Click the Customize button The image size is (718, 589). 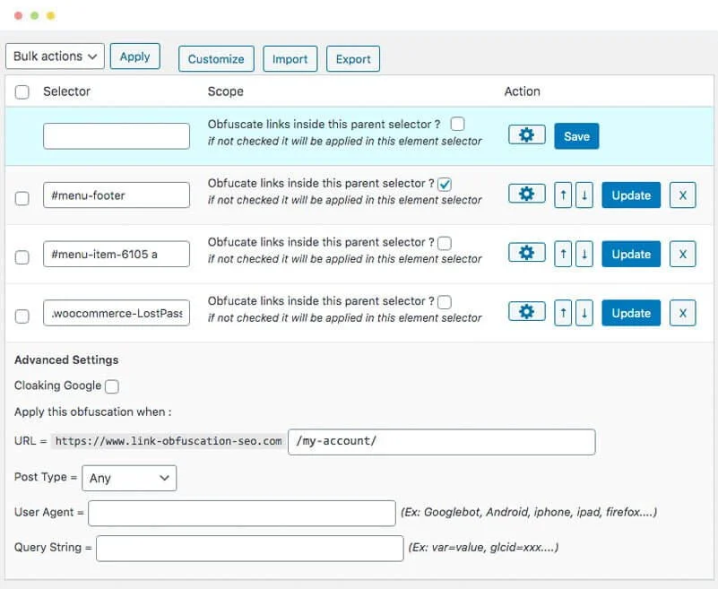[216, 58]
